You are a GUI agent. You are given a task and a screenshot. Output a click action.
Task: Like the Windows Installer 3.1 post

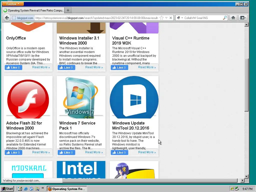[66, 67]
